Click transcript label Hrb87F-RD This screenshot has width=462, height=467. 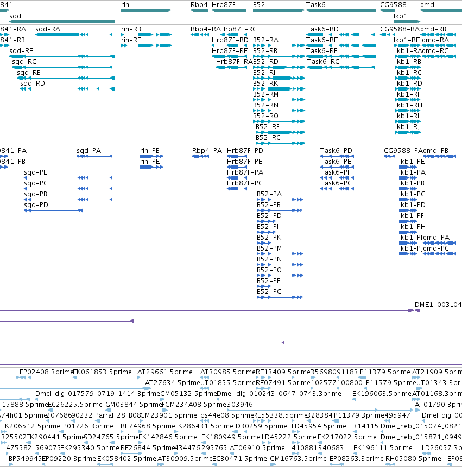pos(230,40)
